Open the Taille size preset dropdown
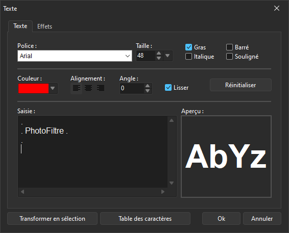 click(167, 56)
